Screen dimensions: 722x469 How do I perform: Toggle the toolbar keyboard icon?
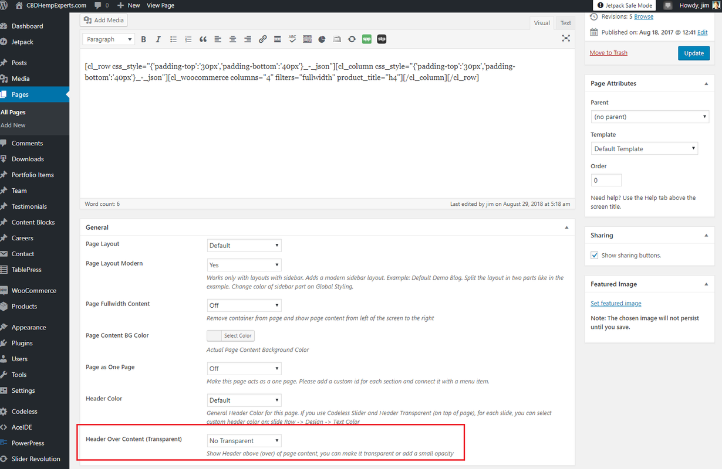pyautogui.click(x=307, y=39)
